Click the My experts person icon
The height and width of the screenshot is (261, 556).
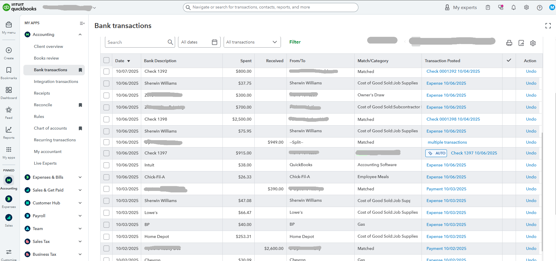pyautogui.click(x=447, y=7)
